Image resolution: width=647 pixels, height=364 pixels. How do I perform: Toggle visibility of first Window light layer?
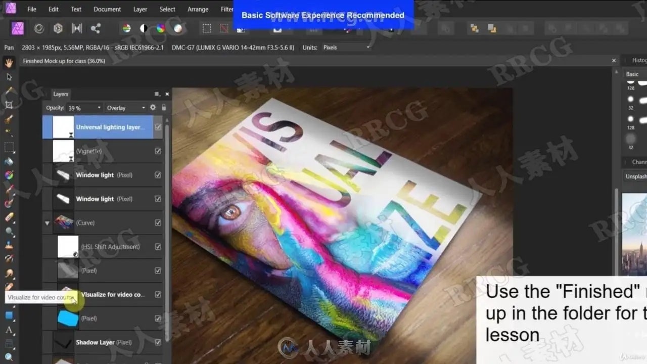tap(158, 175)
